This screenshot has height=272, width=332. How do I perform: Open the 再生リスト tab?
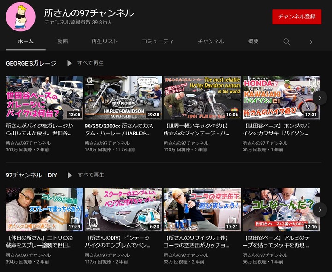click(105, 42)
